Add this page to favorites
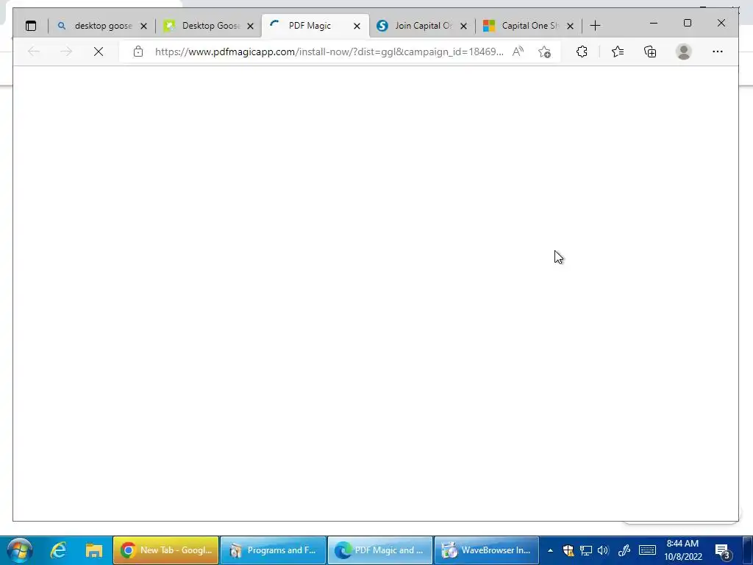Image resolution: width=753 pixels, height=565 pixels. tap(544, 51)
